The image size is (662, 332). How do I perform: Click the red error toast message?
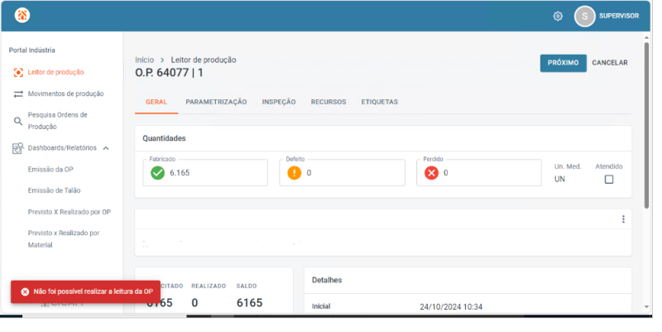(86, 292)
